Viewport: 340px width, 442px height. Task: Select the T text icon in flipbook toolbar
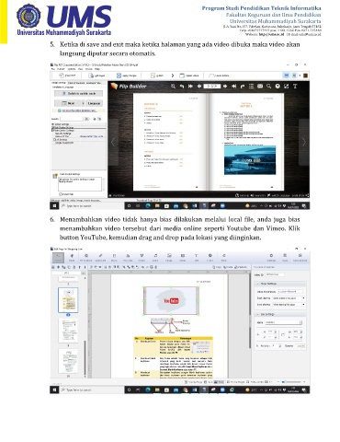[295, 87]
